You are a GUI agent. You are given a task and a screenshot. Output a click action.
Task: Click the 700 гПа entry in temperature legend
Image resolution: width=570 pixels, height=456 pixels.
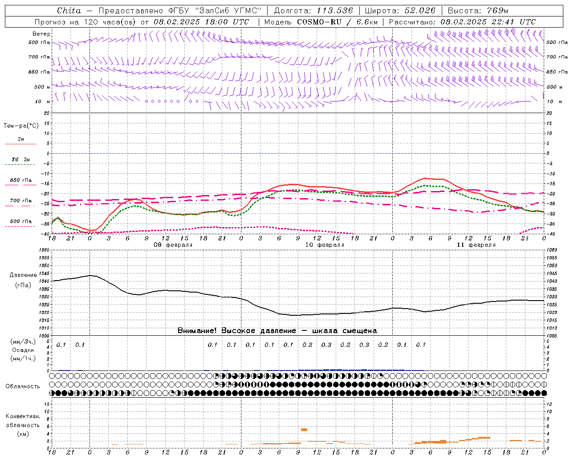21,200
